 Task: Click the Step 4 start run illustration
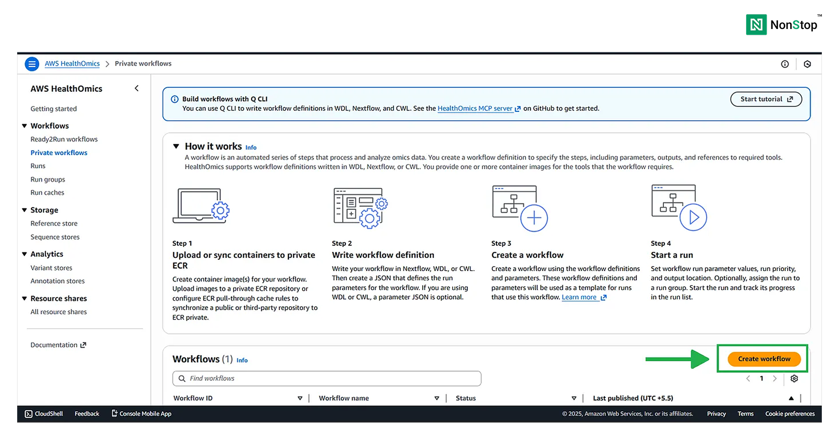(679, 208)
